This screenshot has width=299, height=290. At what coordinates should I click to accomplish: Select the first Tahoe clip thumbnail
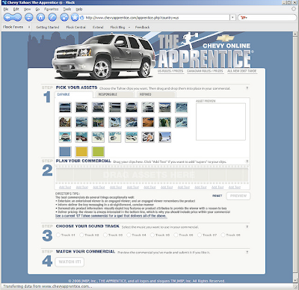[x=65, y=108]
